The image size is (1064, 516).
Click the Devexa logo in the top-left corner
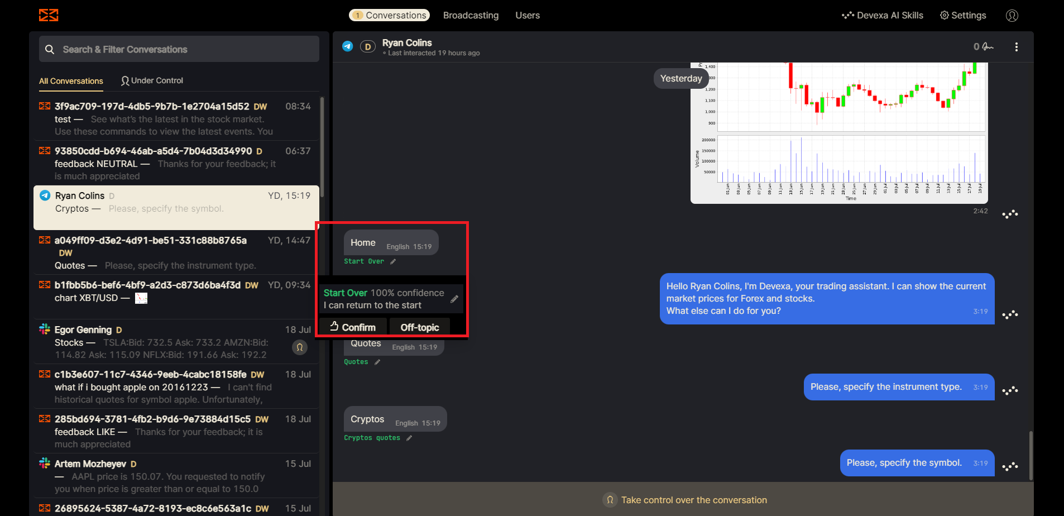49,15
